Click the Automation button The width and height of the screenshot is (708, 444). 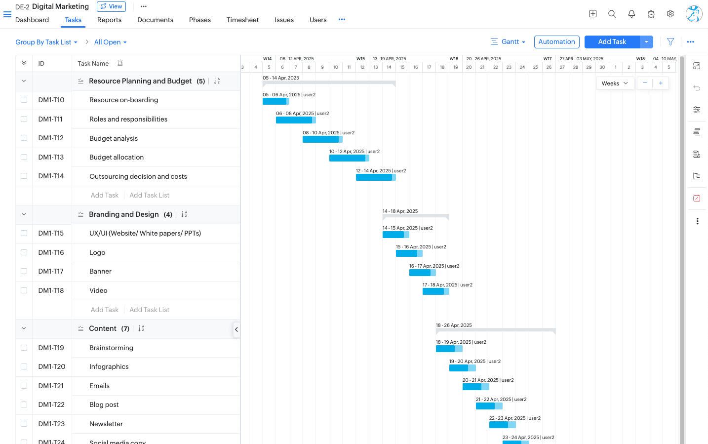[556, 42]
